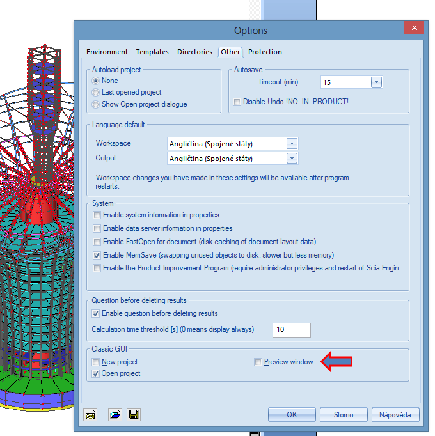Click the reset-to-defaults envelope icon at bottom left
Screen dimensions: 435x436
point(90,415)
